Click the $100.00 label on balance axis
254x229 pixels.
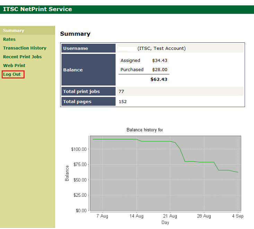(78, 149)
